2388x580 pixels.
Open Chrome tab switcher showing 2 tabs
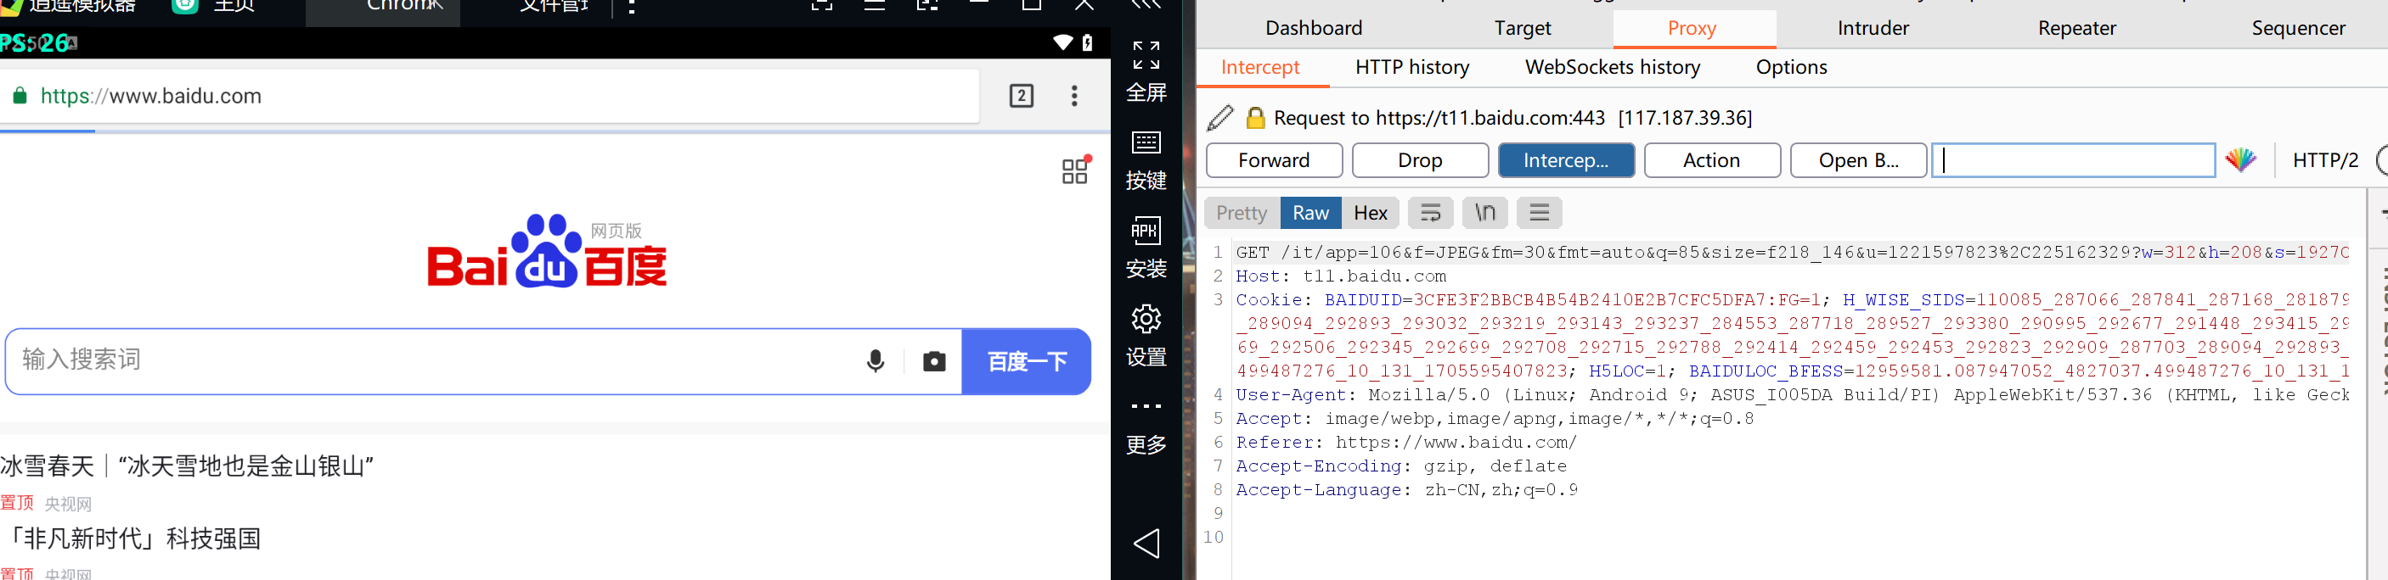[1021, 95]
